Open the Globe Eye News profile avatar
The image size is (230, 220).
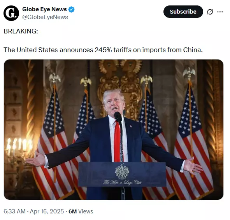(11, 13)
